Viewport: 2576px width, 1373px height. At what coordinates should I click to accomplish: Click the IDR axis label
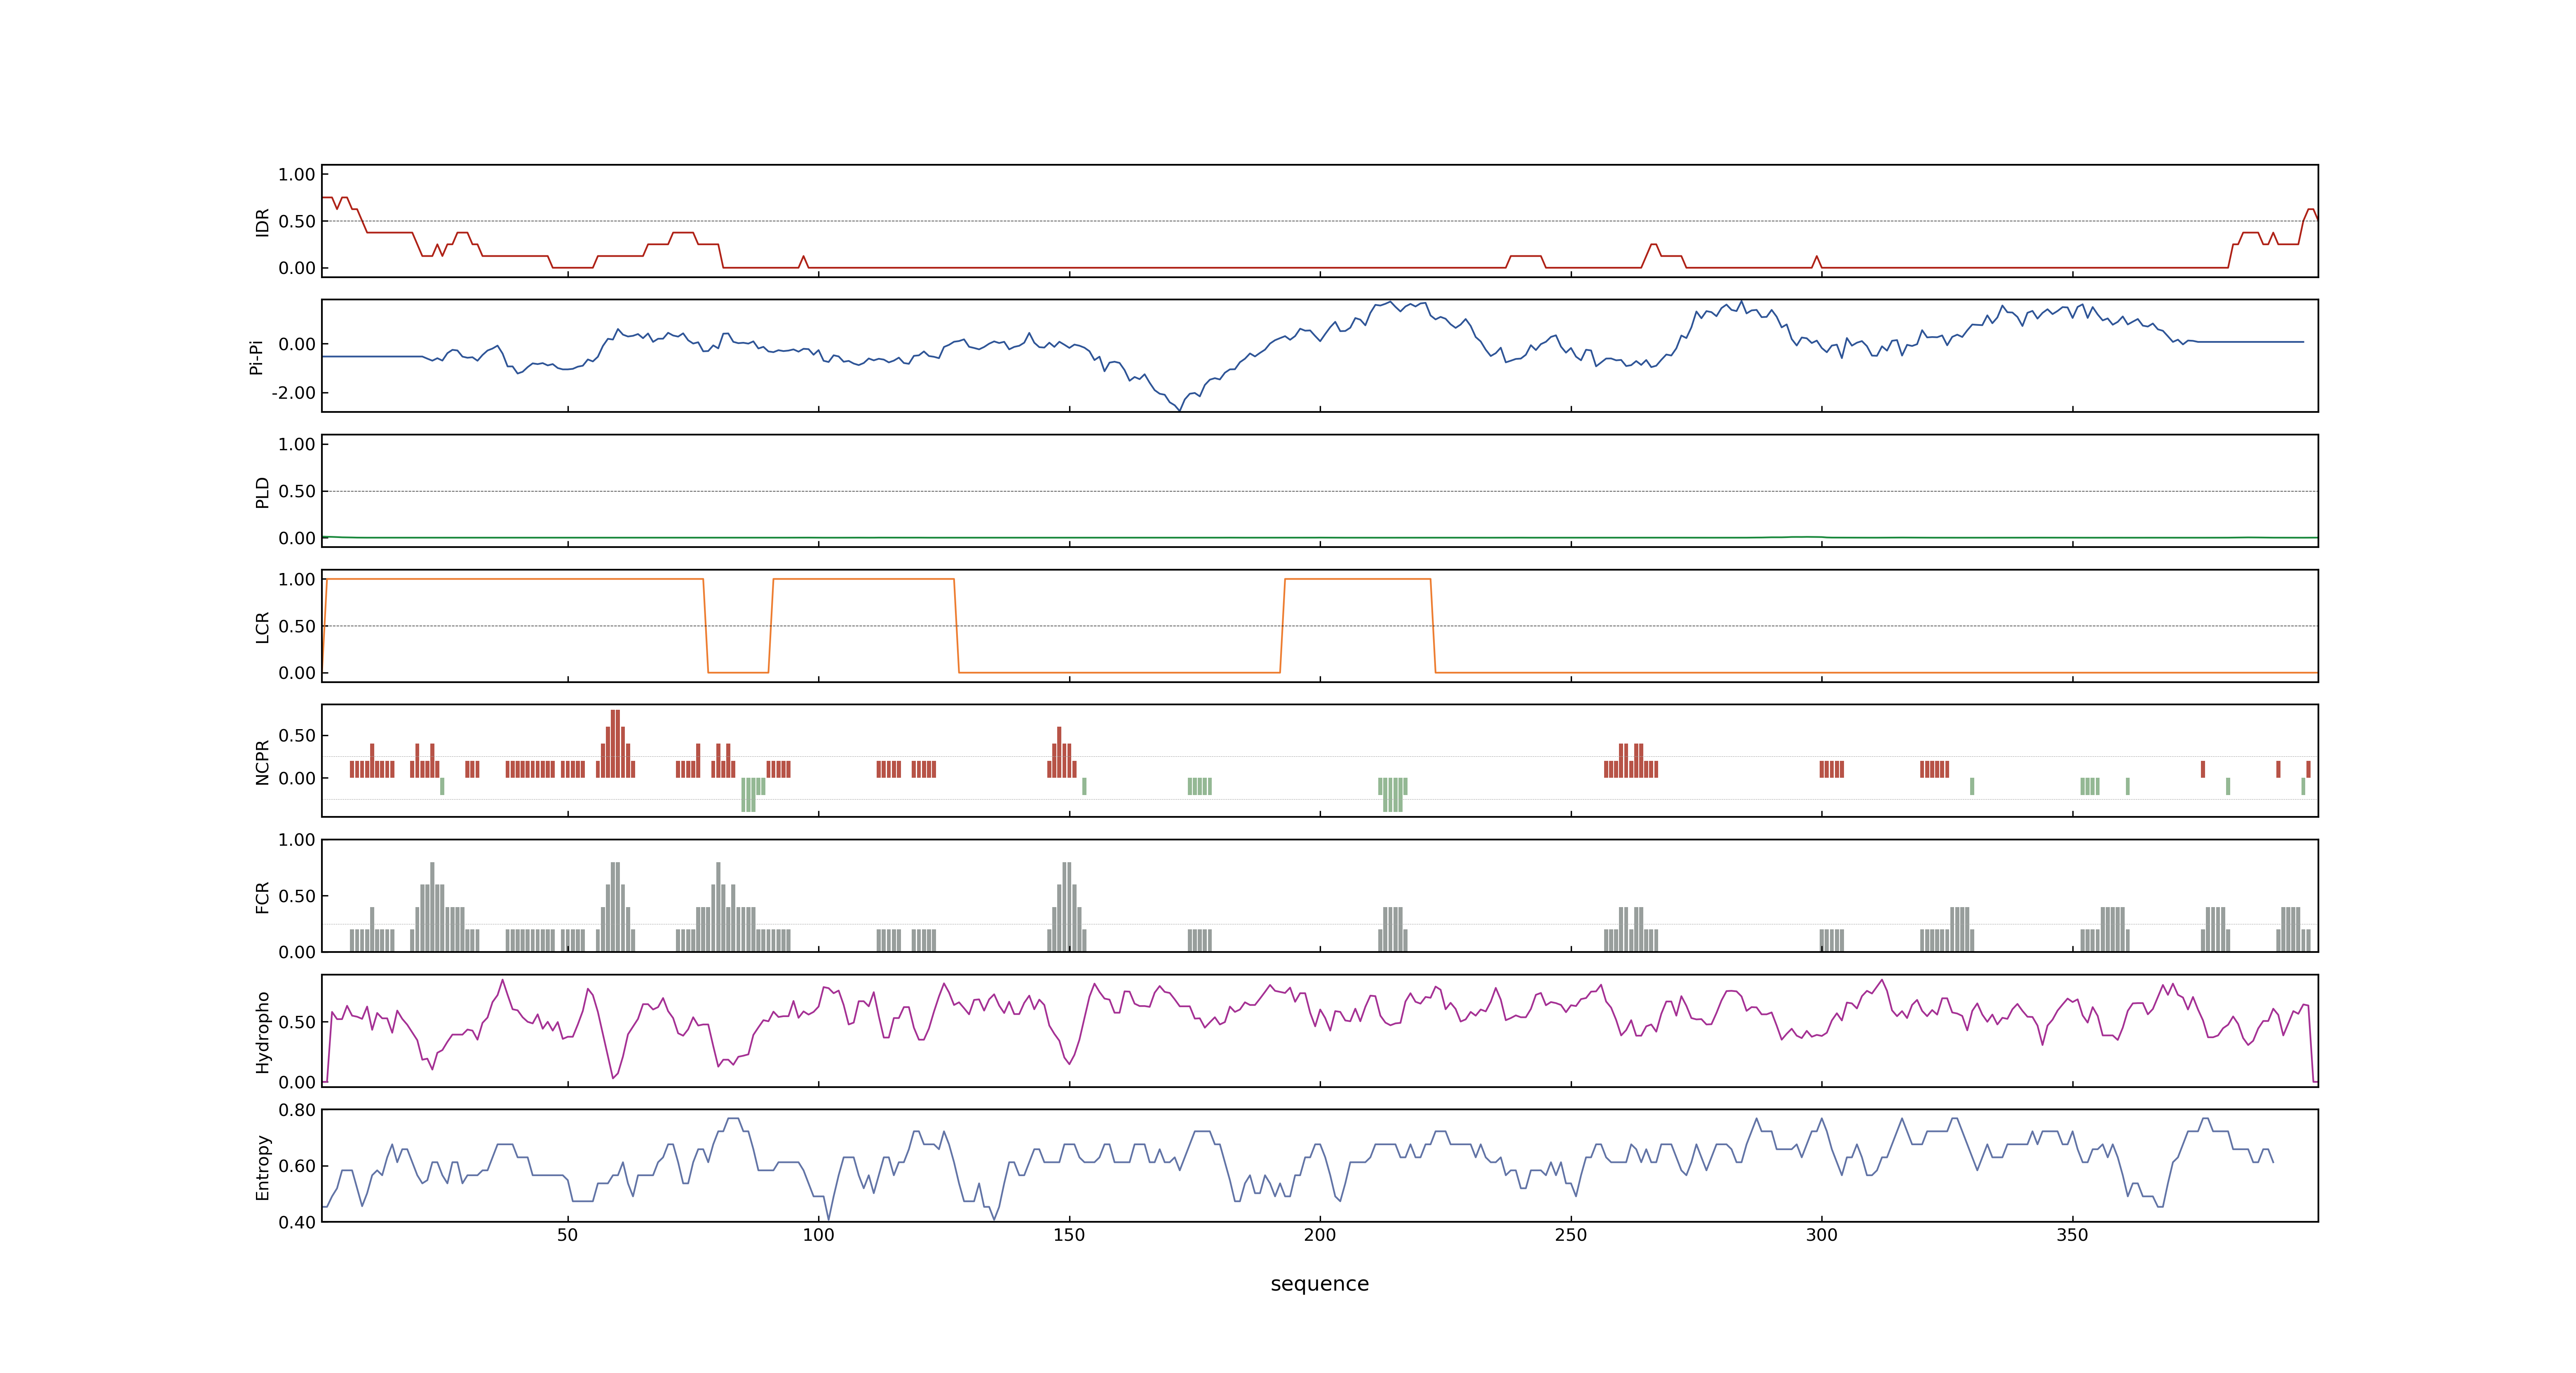pos(262,222)
